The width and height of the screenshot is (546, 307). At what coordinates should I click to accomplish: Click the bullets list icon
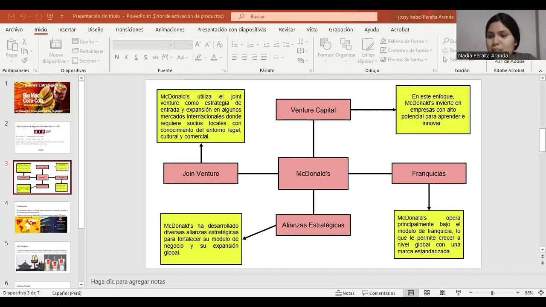(235, 44)
